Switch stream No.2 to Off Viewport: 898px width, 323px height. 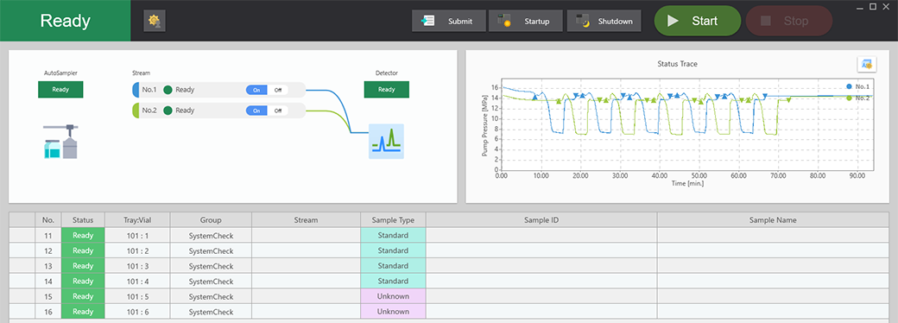coord(278,111)
